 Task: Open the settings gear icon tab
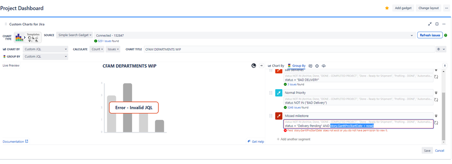tap(317, 66)
